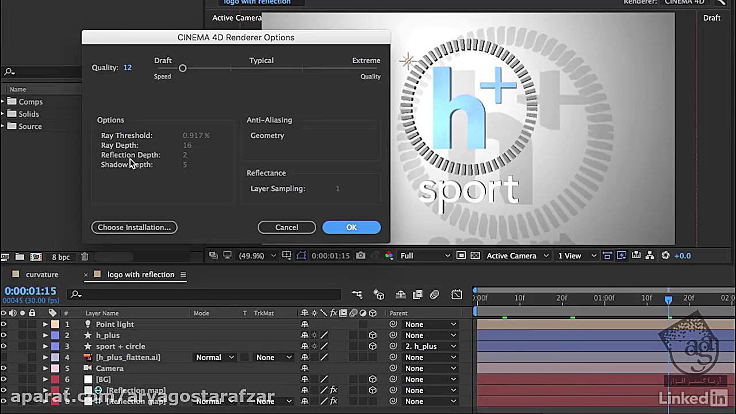The height and width of the screenshot is (414, 736).
Task: Click OK in Cinema 4D Renderer Options
Action: (351, 227)
